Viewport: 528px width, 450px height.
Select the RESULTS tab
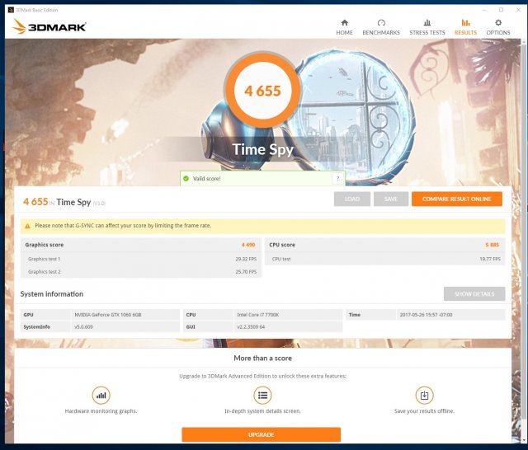[465, 27]
